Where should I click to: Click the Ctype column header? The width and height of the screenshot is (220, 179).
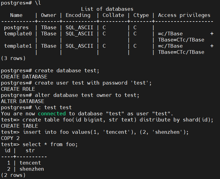(x=141, y=15)
